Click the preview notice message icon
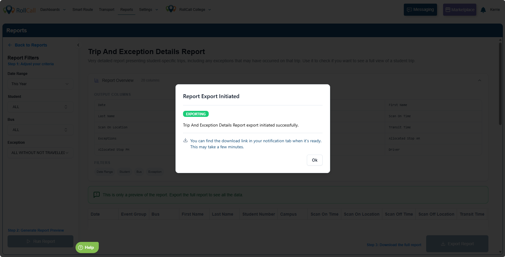The width and height of the screenshot is (505, 257). click(97, 195)
